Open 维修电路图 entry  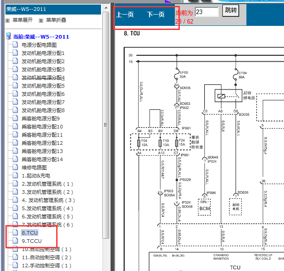34,168
